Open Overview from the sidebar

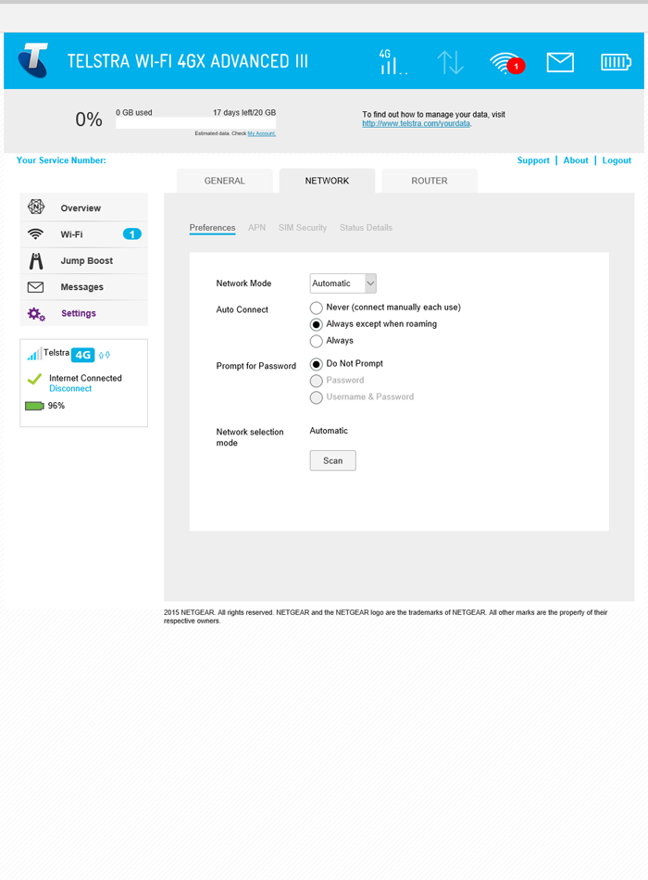pyautogui.click(x=81, y=208)
